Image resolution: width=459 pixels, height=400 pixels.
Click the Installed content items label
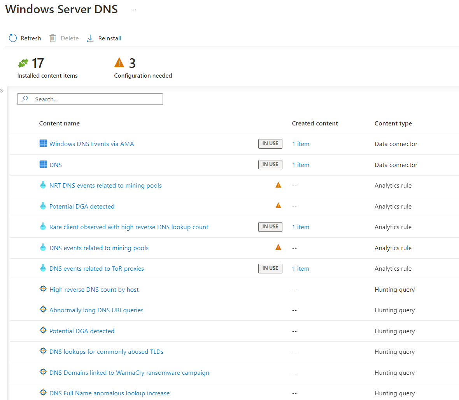[x=47, y=76]
